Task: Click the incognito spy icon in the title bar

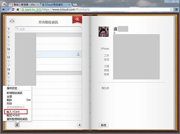Action: [4, 4]
